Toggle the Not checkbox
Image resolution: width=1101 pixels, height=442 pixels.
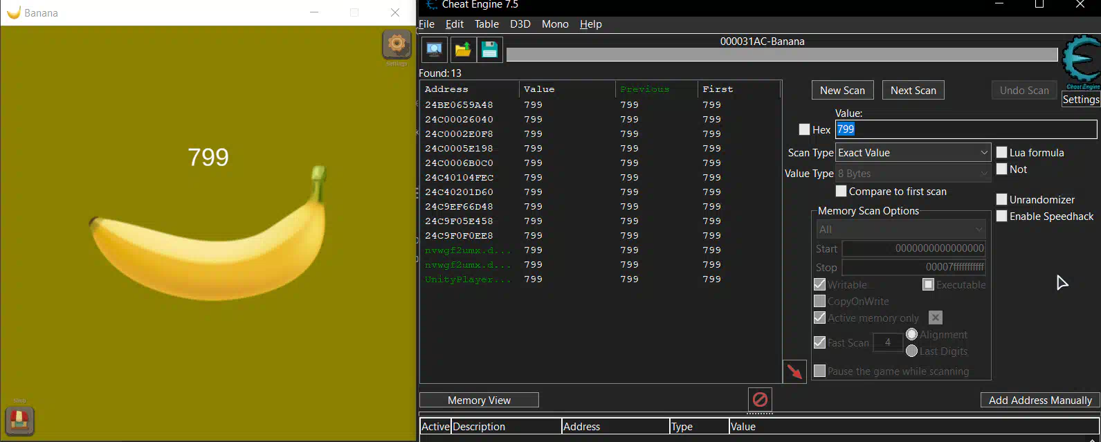pyautogui.click(x=1001, y=169)
